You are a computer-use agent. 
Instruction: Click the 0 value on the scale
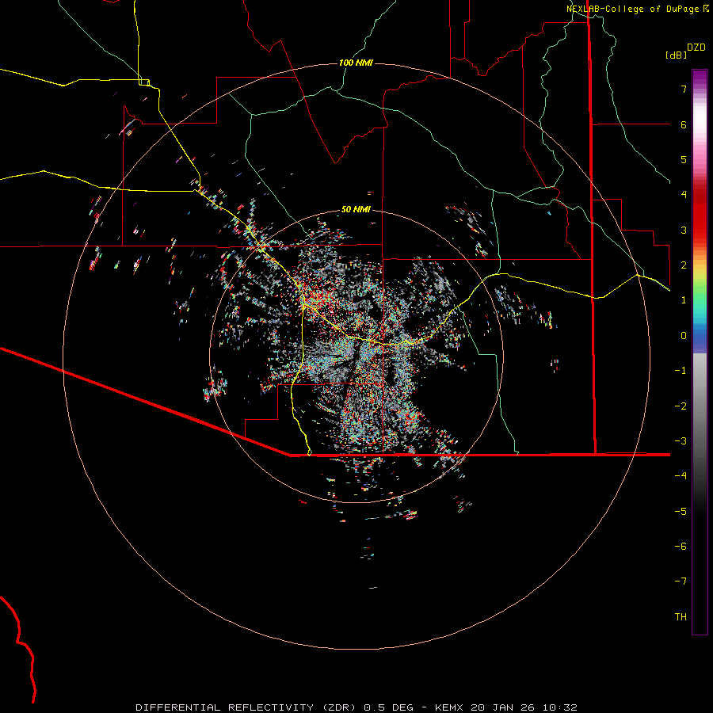pyautogui.click(x=684, y=336)
